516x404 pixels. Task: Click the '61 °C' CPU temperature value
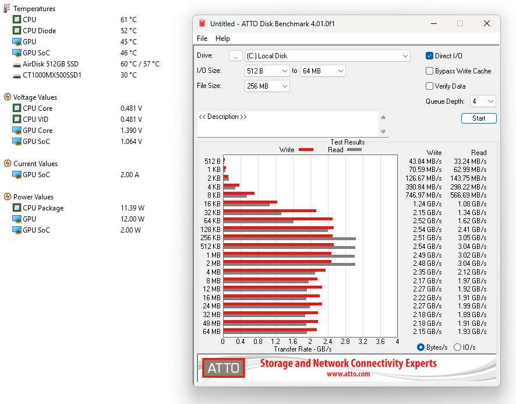128,19
